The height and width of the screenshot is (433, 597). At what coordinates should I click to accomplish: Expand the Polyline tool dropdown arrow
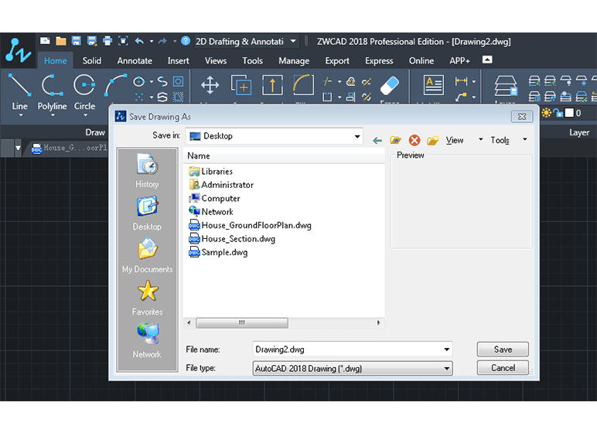coord(53,115)
